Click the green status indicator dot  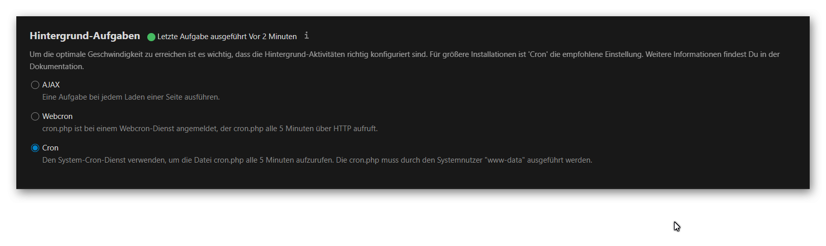(151, 37)
